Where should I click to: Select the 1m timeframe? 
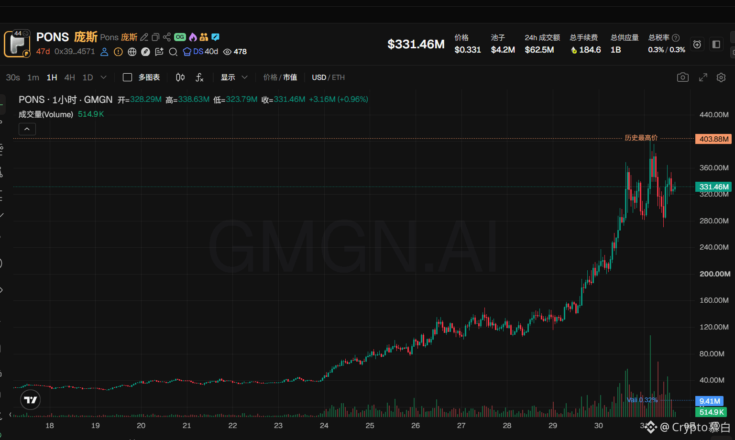[x=33, y=77]
